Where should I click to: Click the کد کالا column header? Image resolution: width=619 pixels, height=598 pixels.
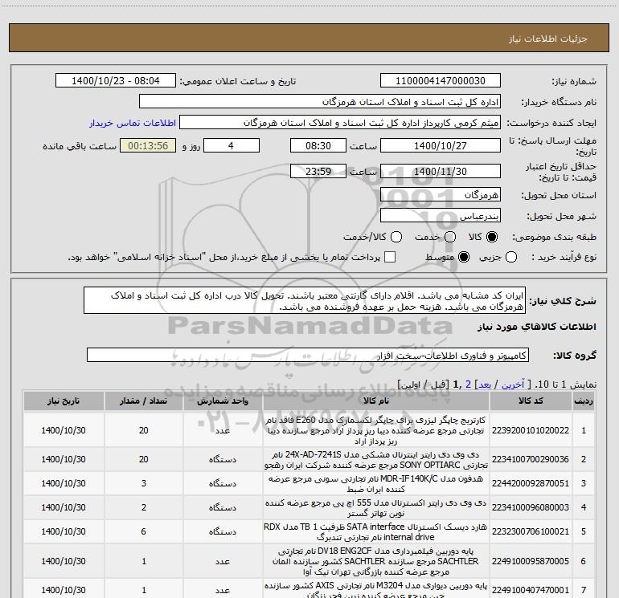pos(531,401)
